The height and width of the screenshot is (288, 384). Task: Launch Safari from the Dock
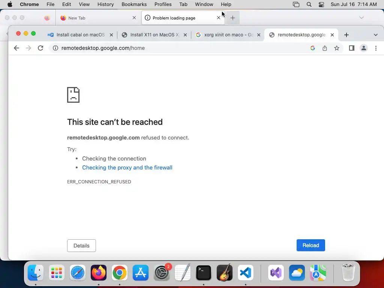point(78,273)
